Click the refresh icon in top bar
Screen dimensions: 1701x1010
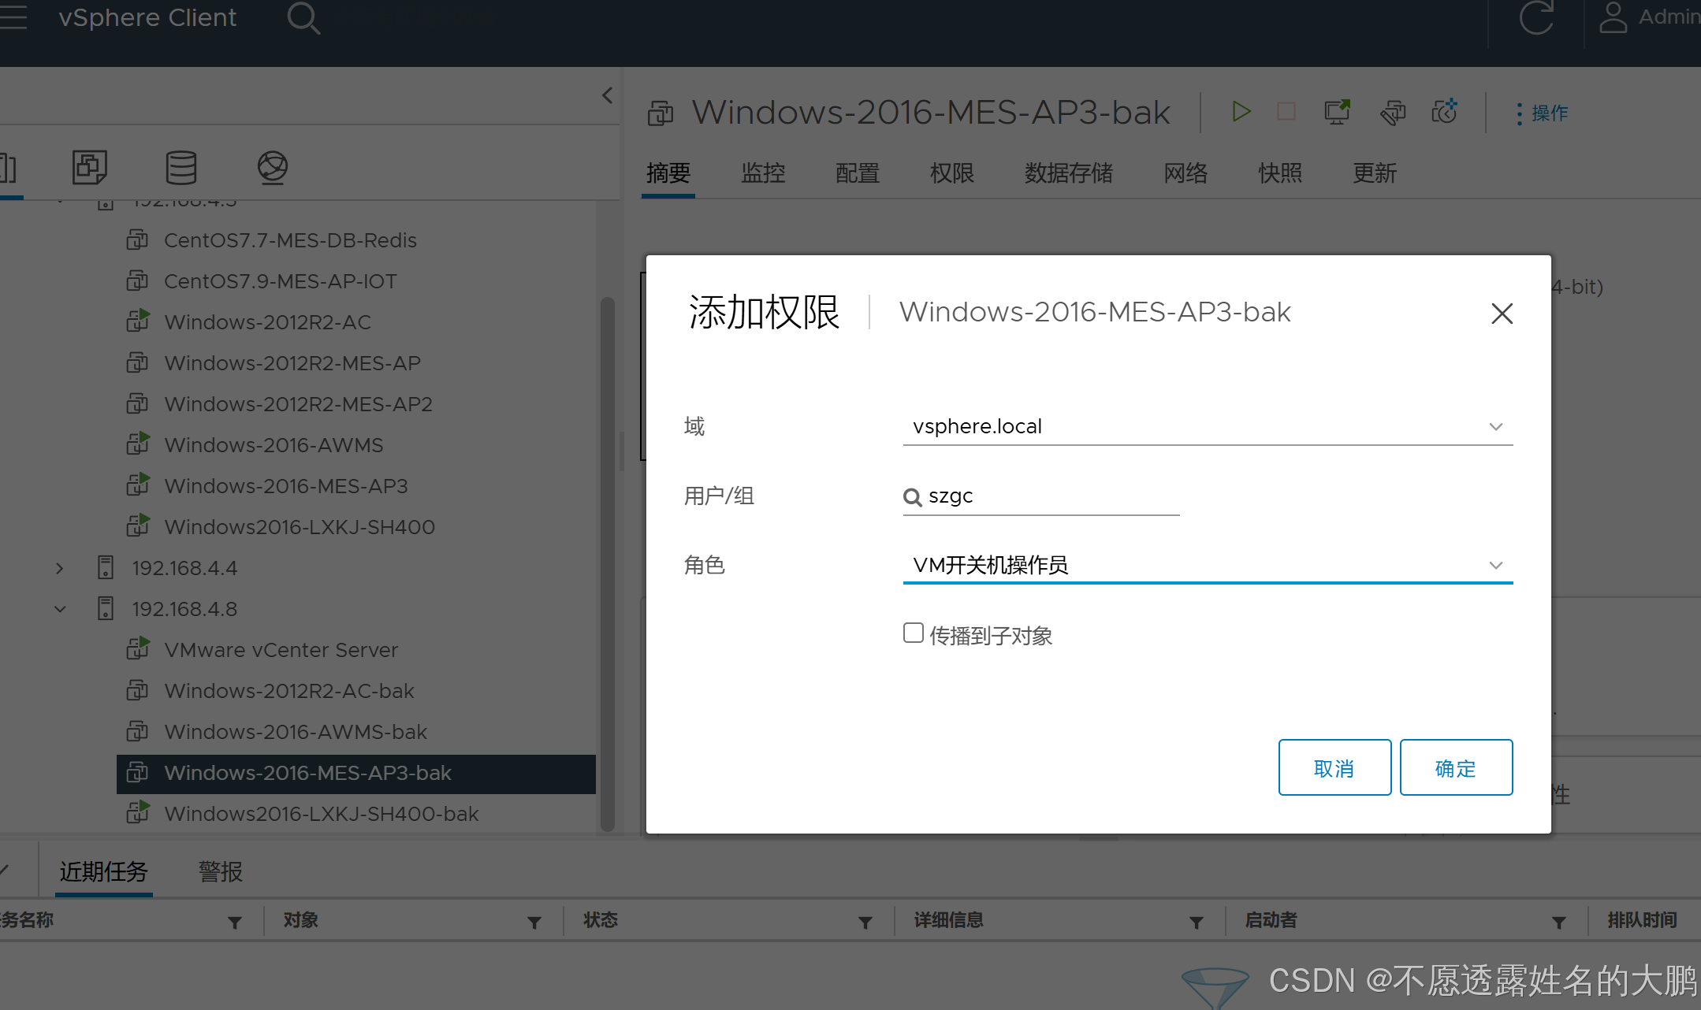pos(1535,17)
